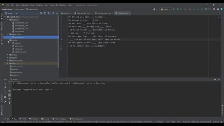Screen dimensions: 224x126
Task: Hide the Run panel with minus icon
Action: tap(219, 79)
